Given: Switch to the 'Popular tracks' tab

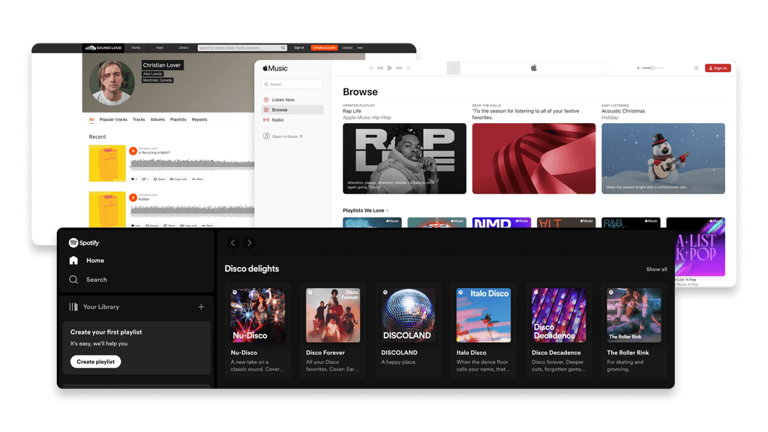Looking at the screenshot, I should (x=112, y=119).
